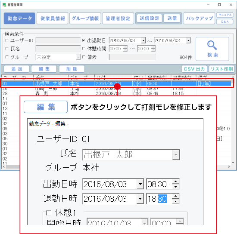This screenshot has width=237, height=234.
Task: Enable the ユーザーID search checkbox
Action: [x=7, y=40]
